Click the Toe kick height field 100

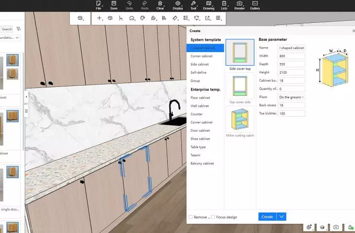[x=291, y=114]
